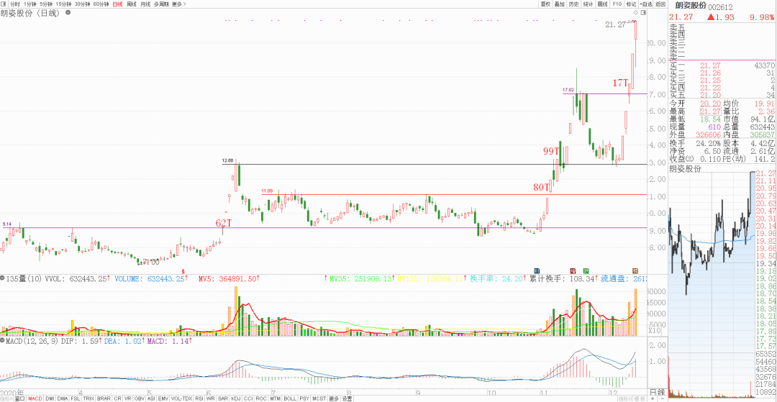Expand 更多 periods menu at top
The image size is (777, 402).
point(179,4)
